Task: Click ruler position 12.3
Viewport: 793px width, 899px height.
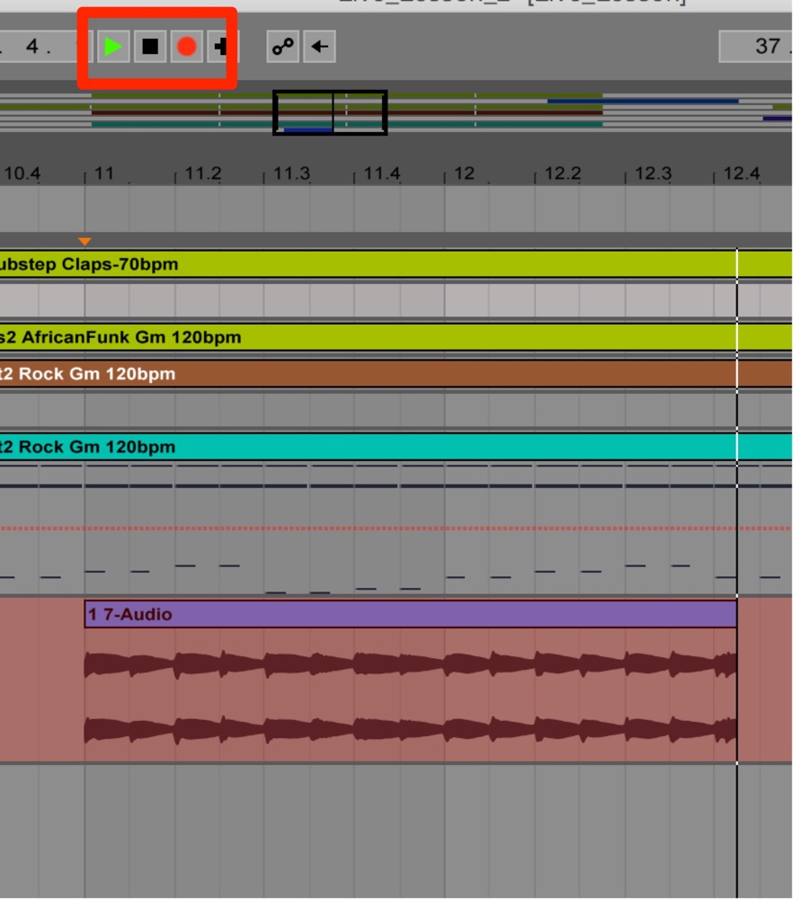Action: click(x=653, y=174)
